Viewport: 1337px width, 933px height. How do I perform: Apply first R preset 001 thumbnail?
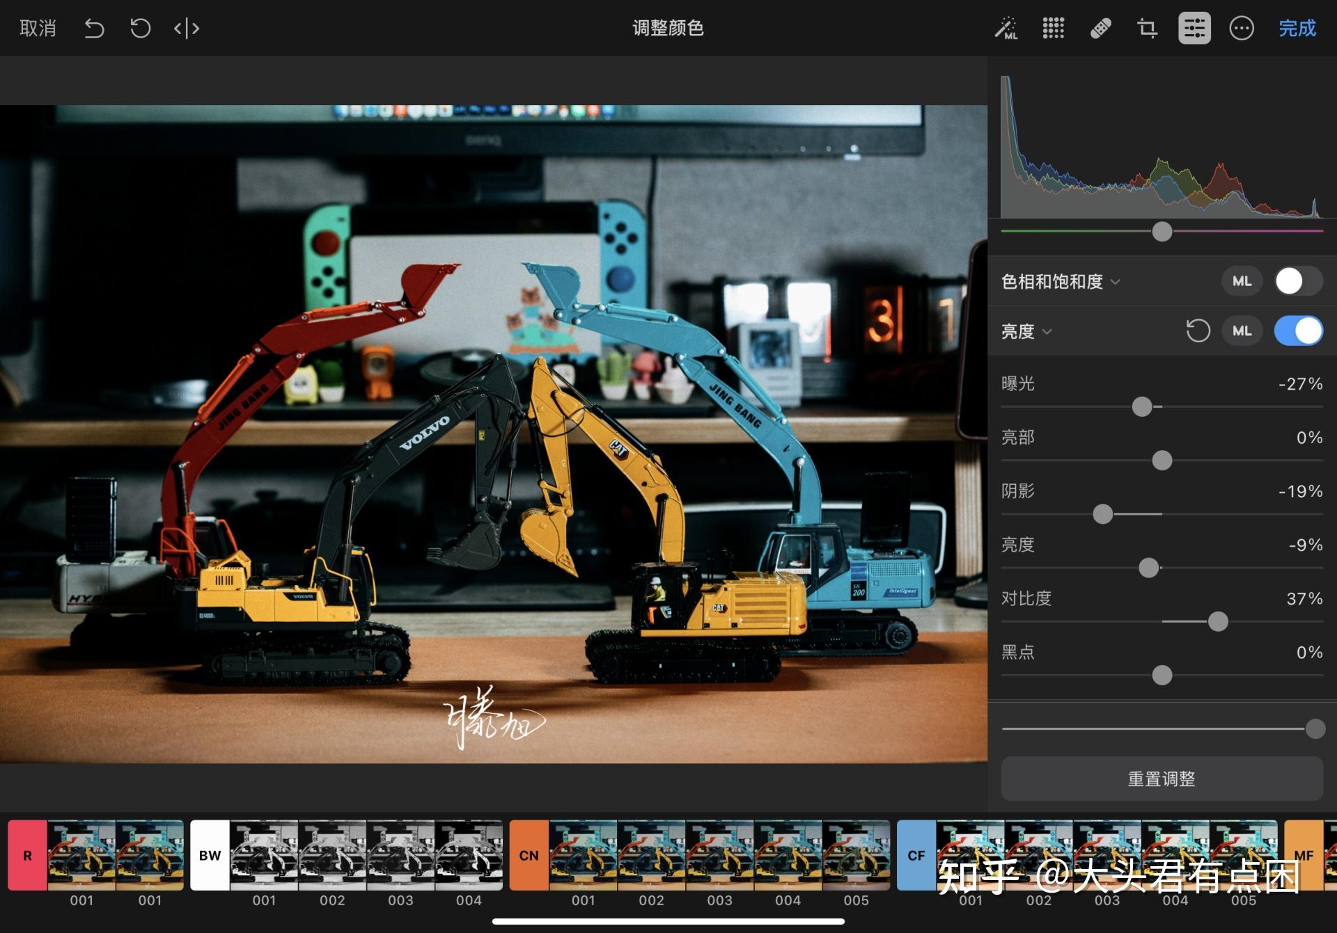[x=81, y=855]
